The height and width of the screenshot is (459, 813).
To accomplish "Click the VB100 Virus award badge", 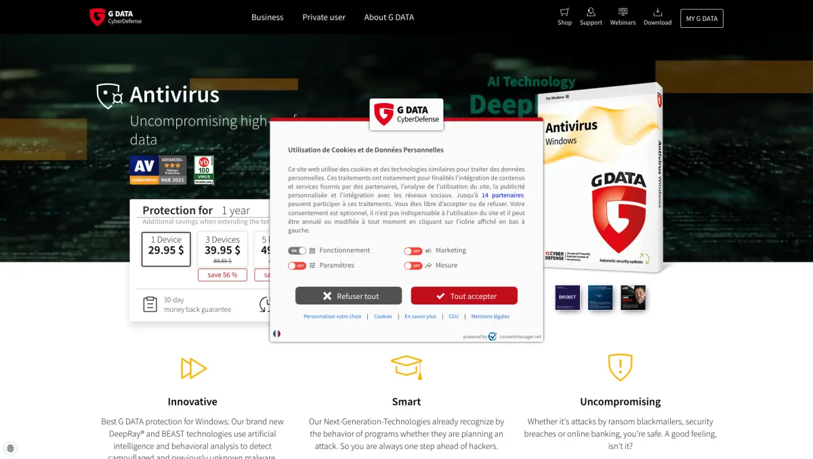I will tap(204, 169).
